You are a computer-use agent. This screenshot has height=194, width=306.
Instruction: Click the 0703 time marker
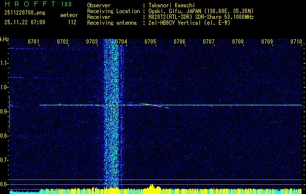click(92, 41)
